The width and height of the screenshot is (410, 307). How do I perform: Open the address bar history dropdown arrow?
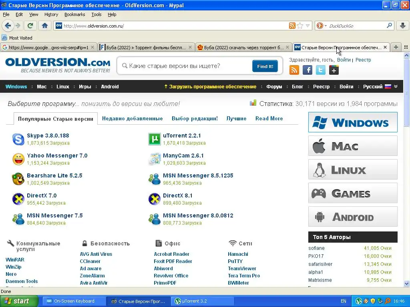pyautogui.click(x=308, y=26)
